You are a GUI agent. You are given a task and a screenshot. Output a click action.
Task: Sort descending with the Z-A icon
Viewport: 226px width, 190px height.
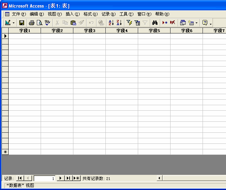pos(119,23)
